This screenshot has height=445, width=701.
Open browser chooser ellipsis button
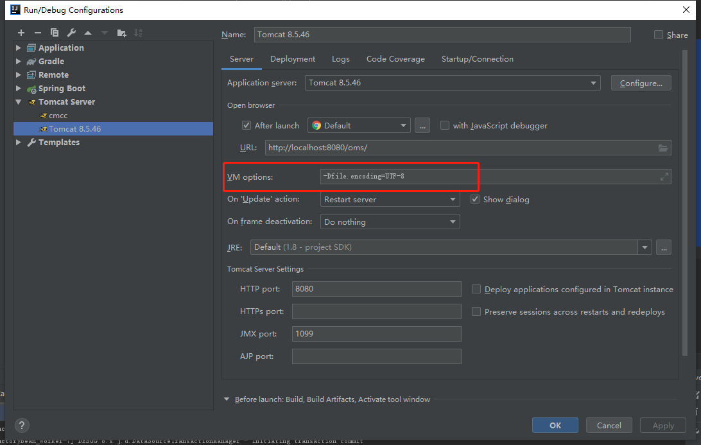click(x=422, y=126)
